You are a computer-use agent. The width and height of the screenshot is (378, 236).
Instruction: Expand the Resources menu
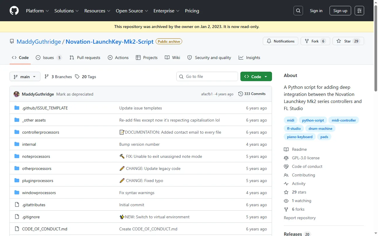(x=97, y=11)
